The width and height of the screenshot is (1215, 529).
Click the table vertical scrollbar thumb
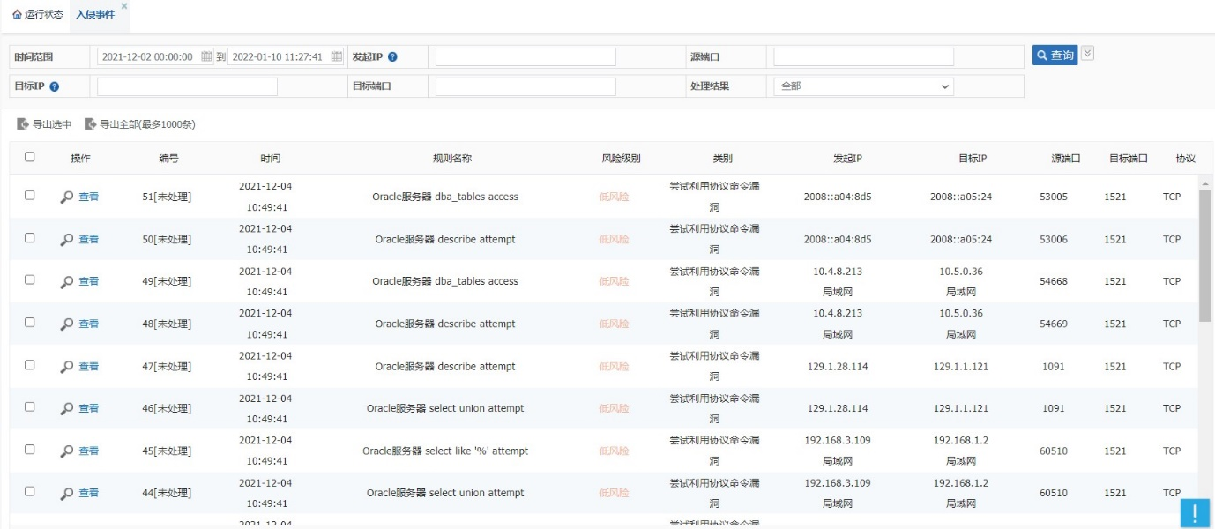[x=1205, y=256]
